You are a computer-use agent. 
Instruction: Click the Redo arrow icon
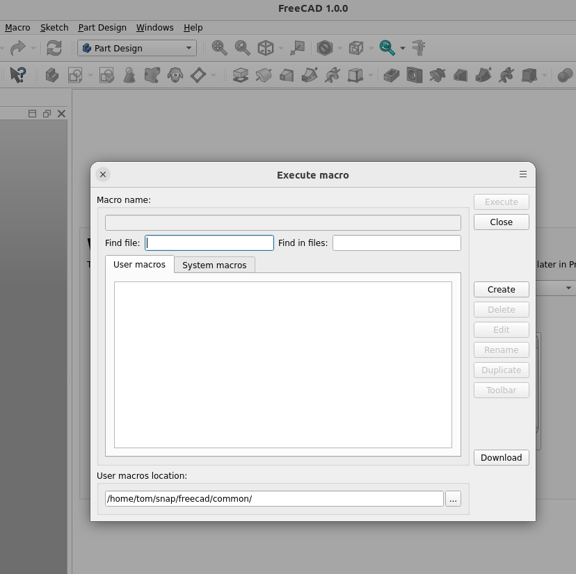(18, 48)
